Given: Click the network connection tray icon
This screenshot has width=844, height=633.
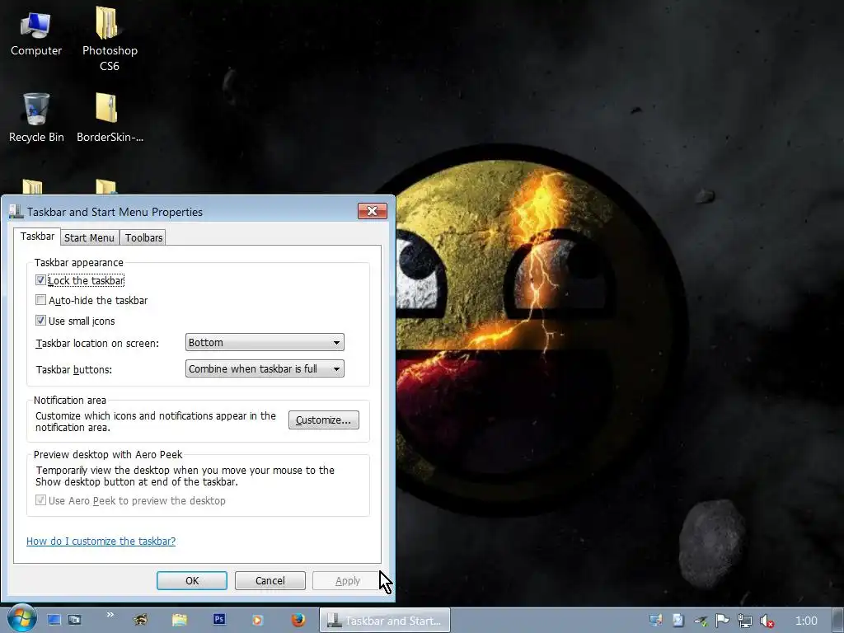Looking at the screenshot, I should tap(744, 621).
